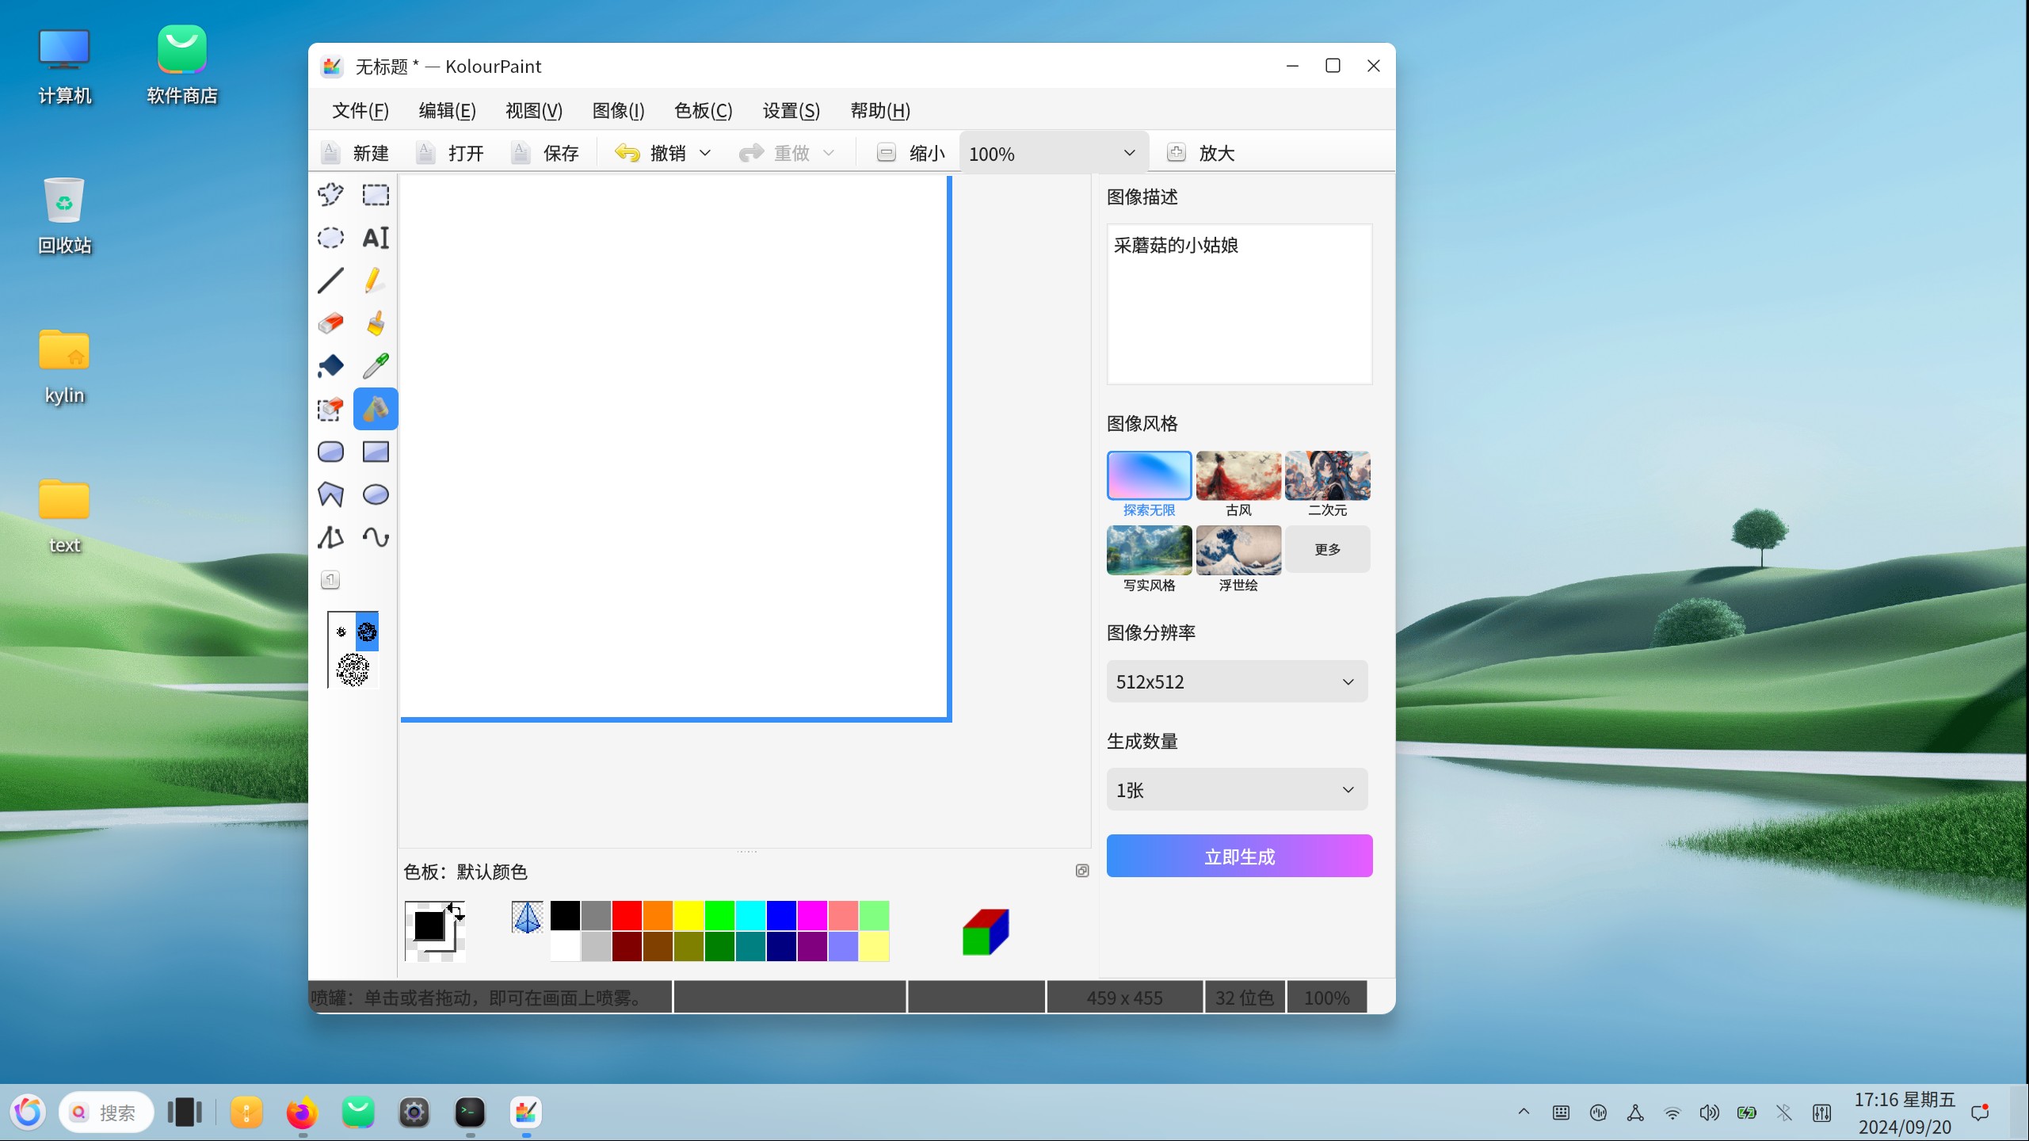This screenshot has width=2029, height=1141.
Task: Select the 探索无限 style thumbnail
Action: coord(1149,476)
